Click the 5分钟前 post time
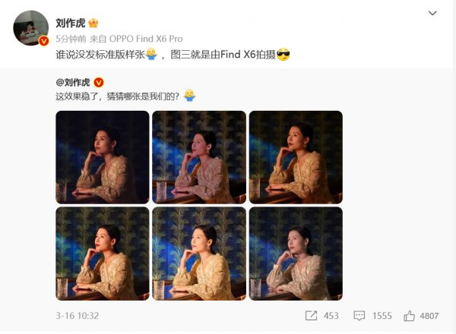 (x=71, y=39)
